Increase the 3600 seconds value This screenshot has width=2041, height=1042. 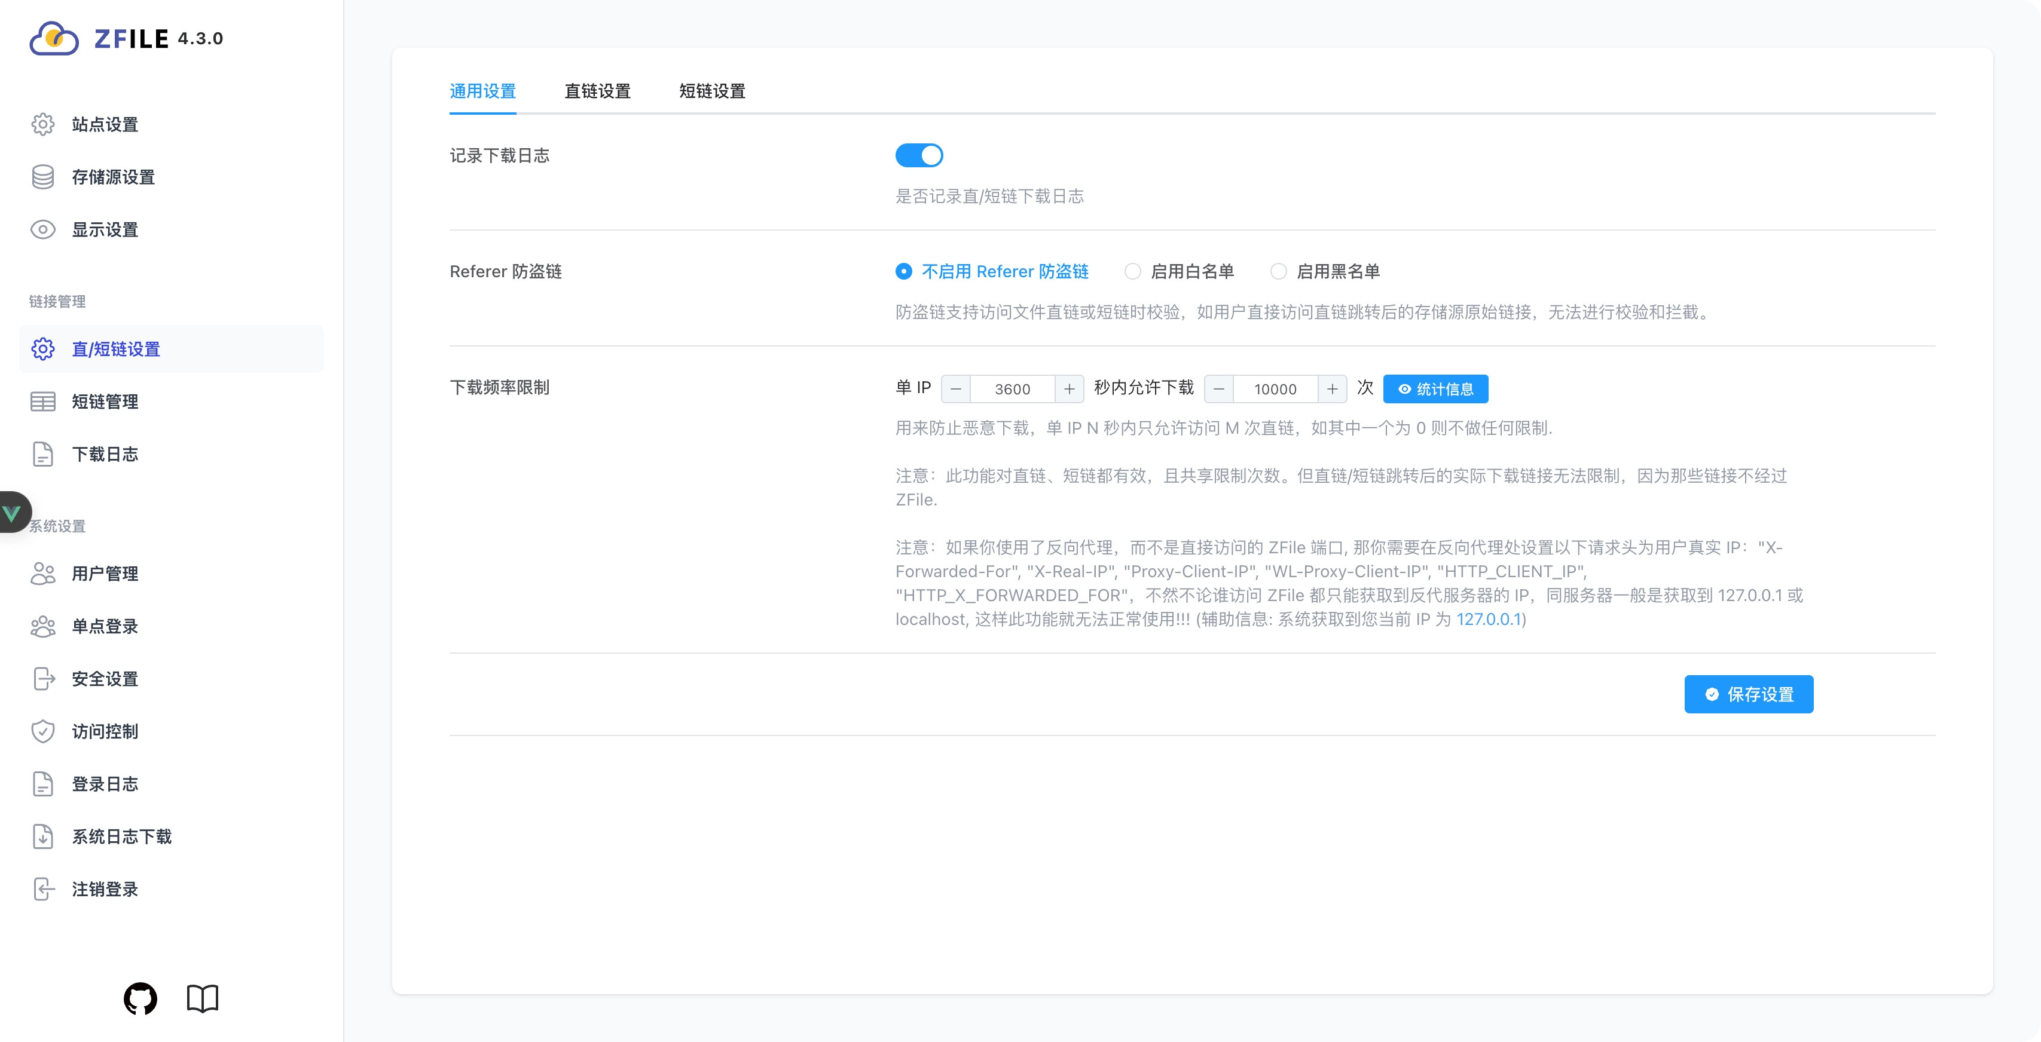(x=1070, y=389)
